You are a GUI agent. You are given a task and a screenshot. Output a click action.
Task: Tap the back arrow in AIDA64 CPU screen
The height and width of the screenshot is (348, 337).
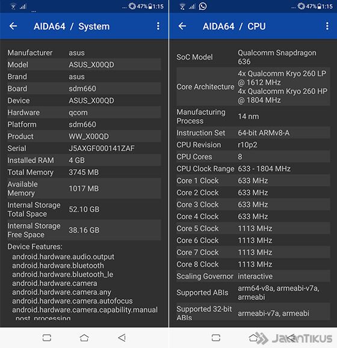[x=182, y=26]
